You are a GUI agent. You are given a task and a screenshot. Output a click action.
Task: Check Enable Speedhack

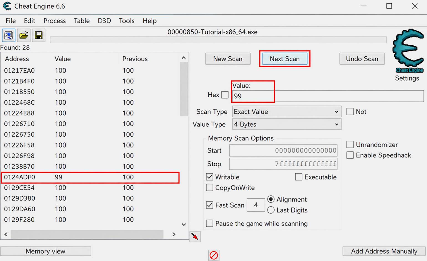point(350,155)
